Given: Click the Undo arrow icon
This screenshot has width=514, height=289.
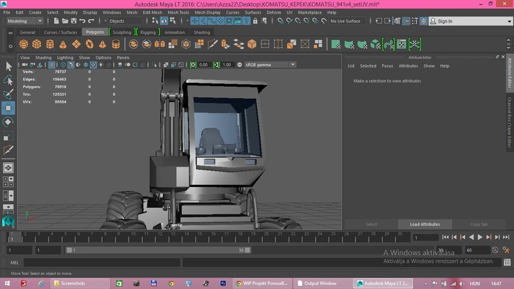Looking at the screenshot, I should coord(82,21).
